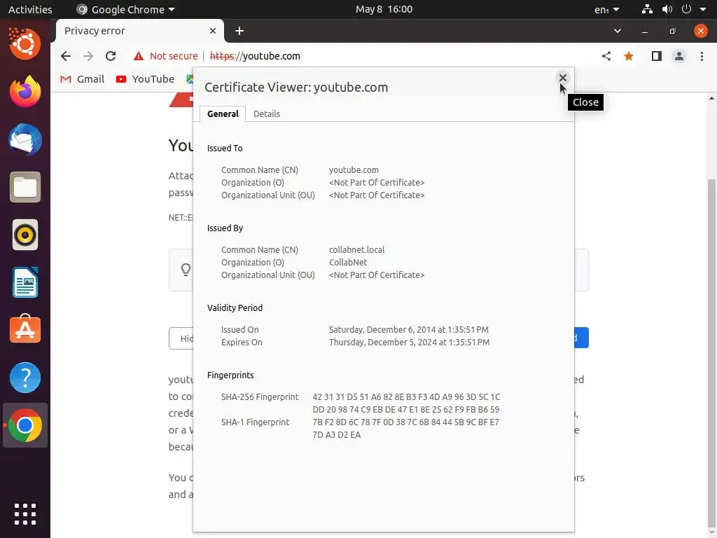Click the volume icon in top bar
The height and width of the screenshot is (538, 717).
coord(667,9)
